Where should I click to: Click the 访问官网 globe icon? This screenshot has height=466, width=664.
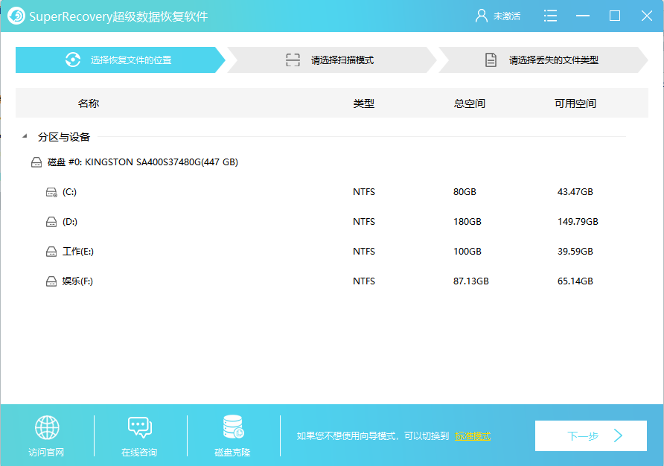47,427
